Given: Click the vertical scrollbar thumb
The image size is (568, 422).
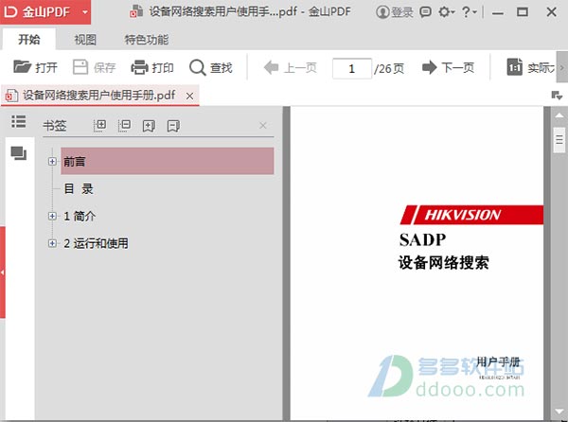Looking at the screenshot, I should 559,140.
